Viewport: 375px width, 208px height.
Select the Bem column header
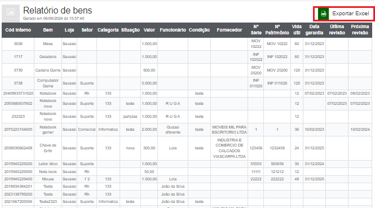(x=48, y=30)
